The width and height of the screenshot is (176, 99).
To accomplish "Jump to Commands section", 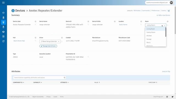I will [x=146, y=10].
